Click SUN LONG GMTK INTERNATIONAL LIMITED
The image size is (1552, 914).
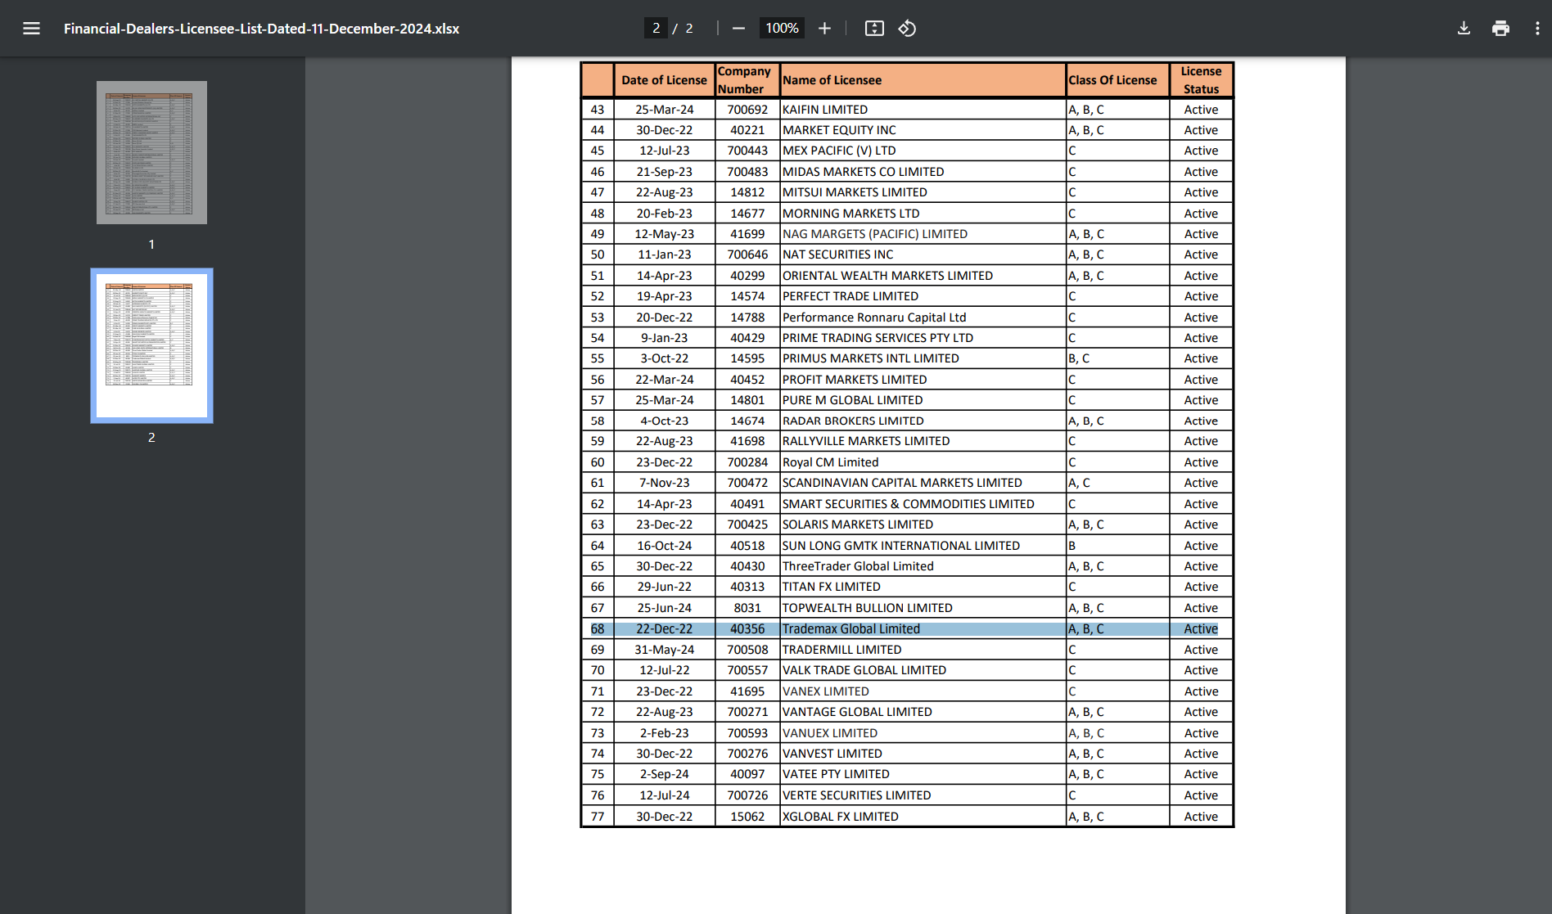(900, 546)
